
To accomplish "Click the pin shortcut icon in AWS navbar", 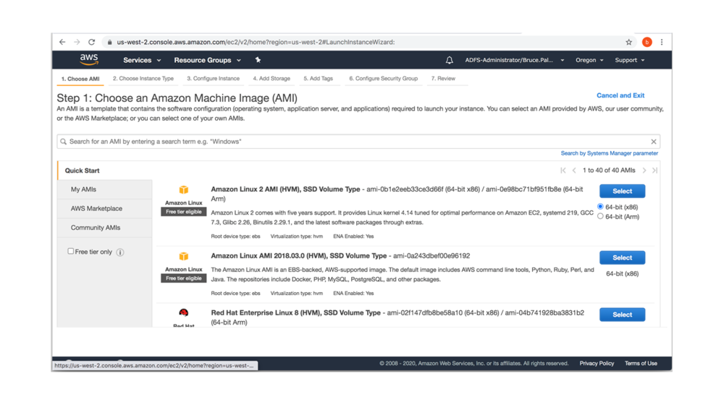I will pyautogui.click(x=258, y=60).
